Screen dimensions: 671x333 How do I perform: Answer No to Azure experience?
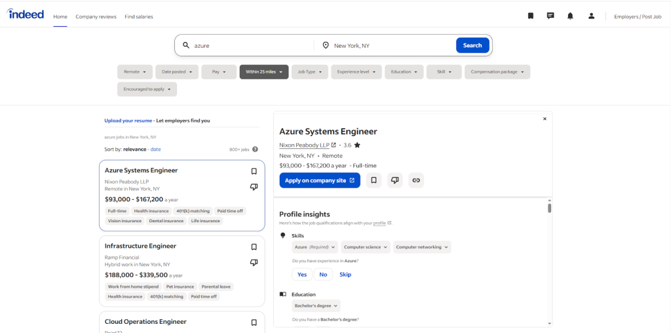click(323, 275)
